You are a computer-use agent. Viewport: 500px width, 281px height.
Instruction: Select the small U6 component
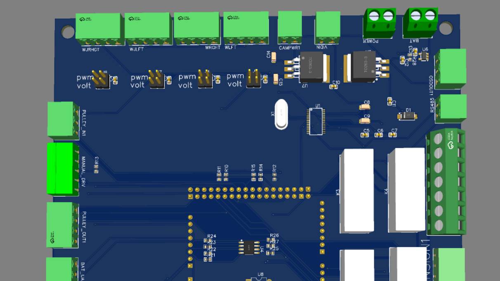tap(424, 56)
